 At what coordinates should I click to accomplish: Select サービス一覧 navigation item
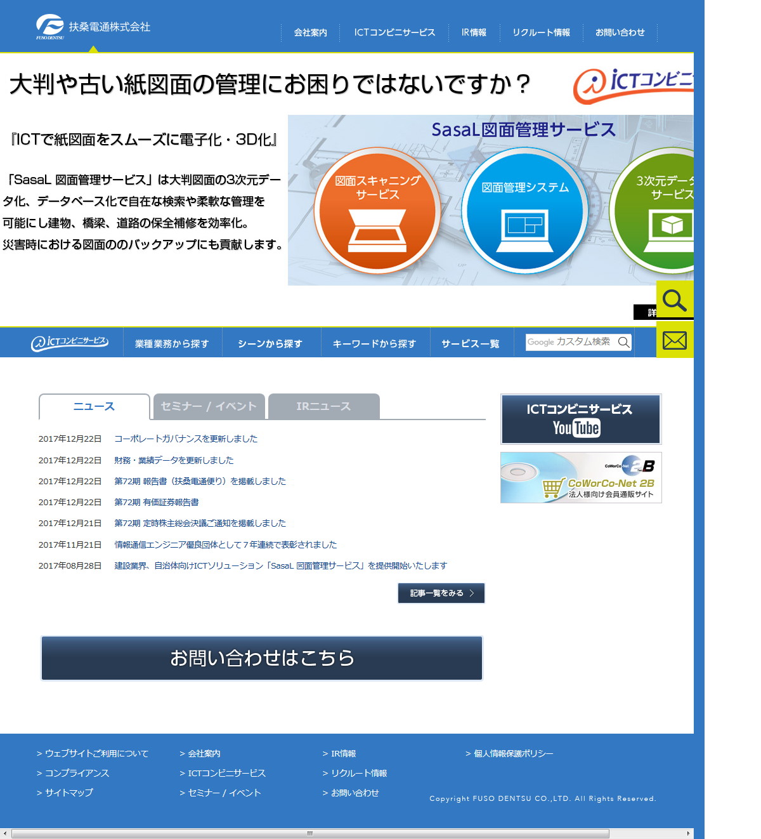point(471,343)
